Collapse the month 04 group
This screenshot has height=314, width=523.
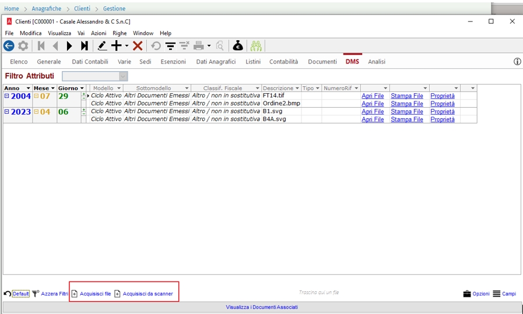36,112
